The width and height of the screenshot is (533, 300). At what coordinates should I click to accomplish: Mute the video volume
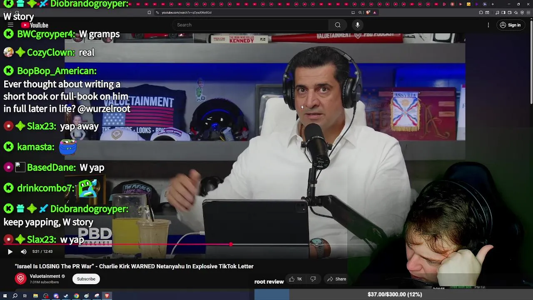coord(23,251)
